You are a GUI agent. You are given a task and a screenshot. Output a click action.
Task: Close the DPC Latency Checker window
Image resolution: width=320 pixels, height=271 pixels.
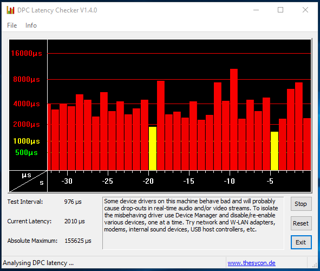(x=305, y=10)
